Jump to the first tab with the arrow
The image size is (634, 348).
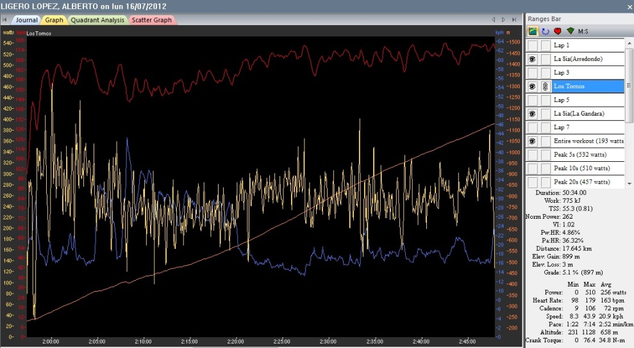tap(493, 20)
